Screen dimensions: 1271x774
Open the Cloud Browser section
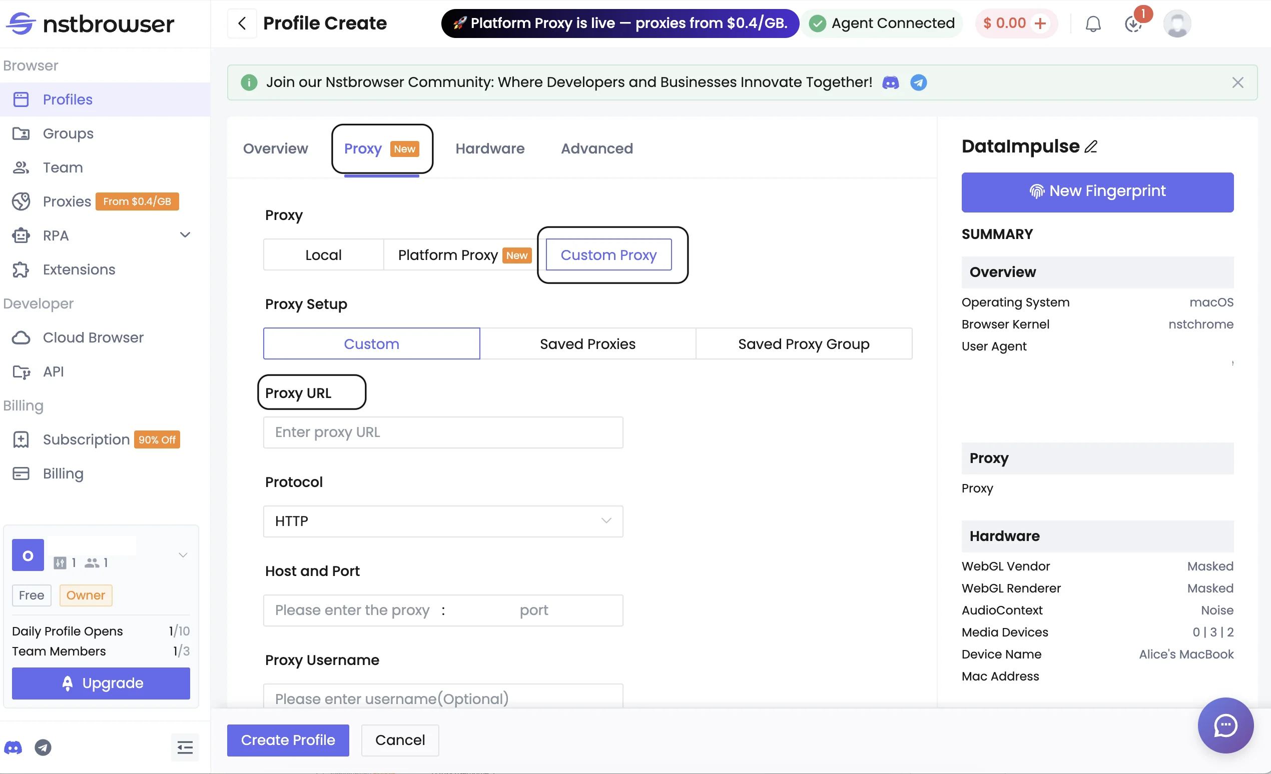click(93, 337)
